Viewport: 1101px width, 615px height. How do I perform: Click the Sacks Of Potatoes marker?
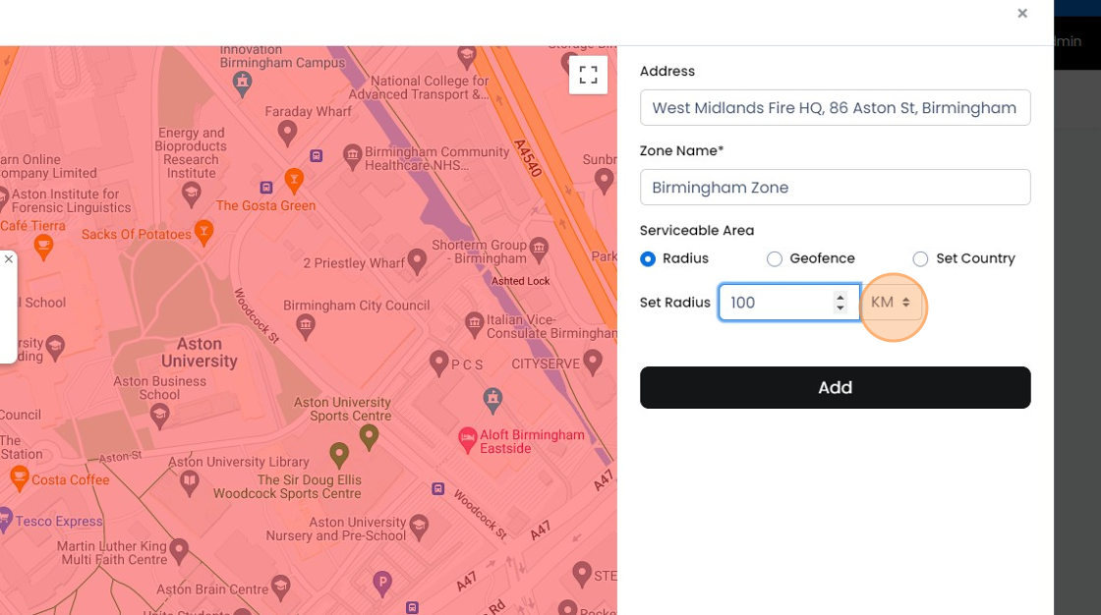(203, 234)
